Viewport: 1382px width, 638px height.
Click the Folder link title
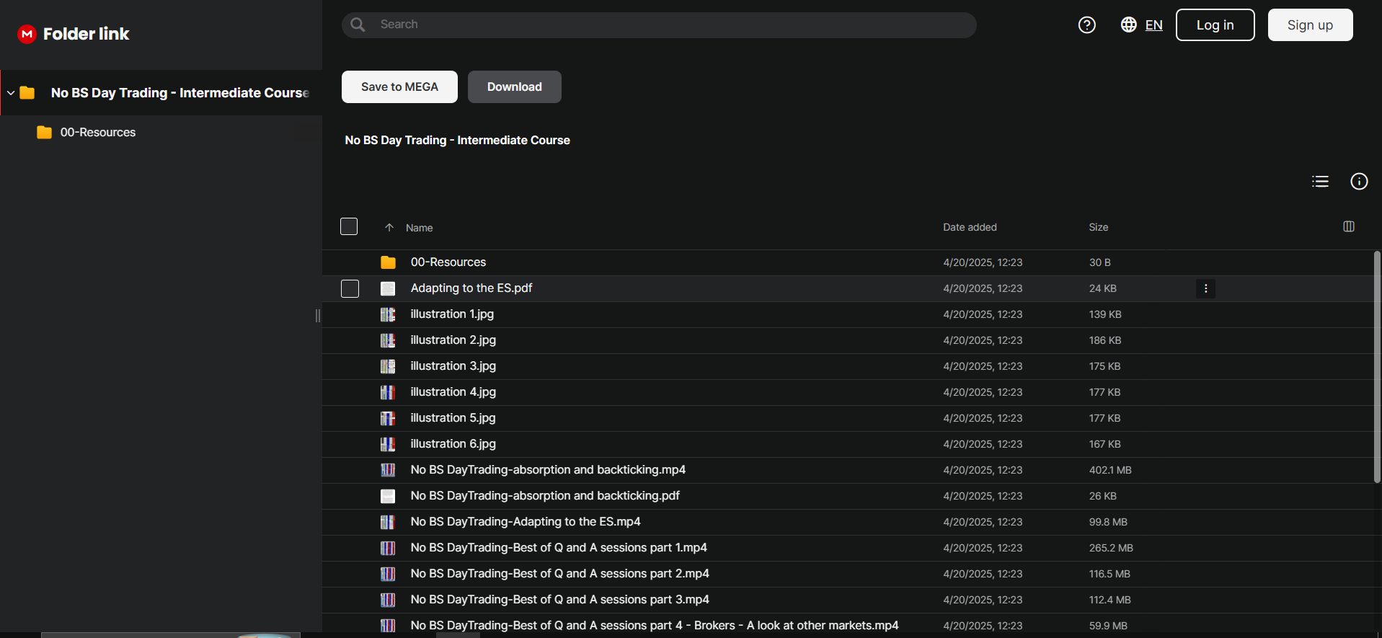point(86,34)
